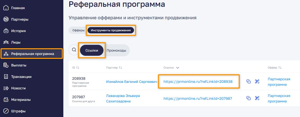Open Лиды section in the sidebar

pos(16,42)
